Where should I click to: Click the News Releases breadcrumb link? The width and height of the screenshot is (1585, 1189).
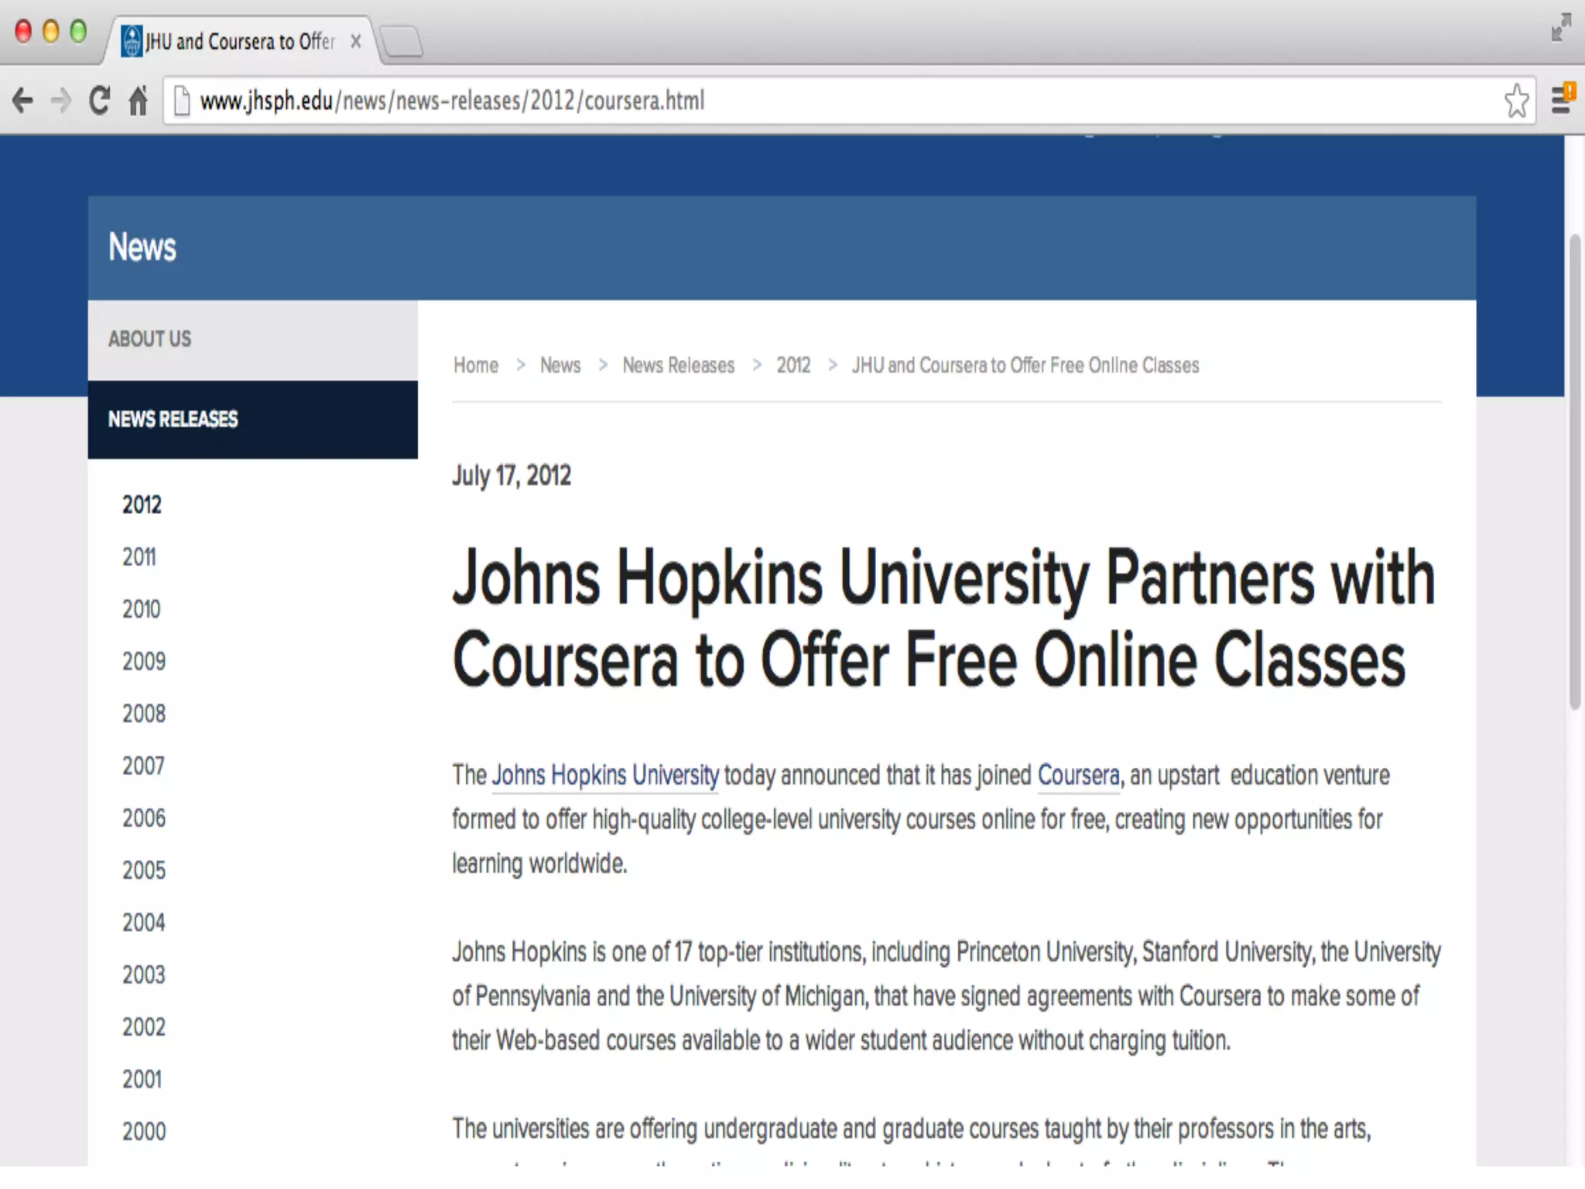[678, 365]
